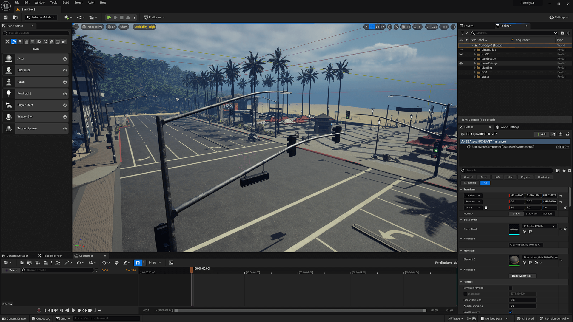Viewport: 573px width, 322px height.
Task: Select the Lights category in Place Actors
Action: 20,42
